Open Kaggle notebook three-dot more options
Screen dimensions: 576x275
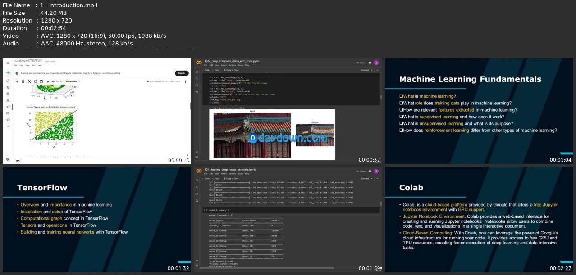[186, 81]
